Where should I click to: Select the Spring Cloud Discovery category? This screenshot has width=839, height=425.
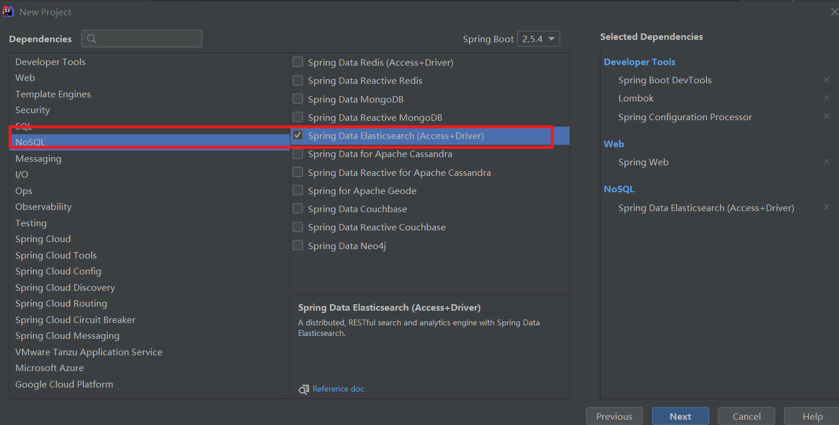click(x=65, y=288)
